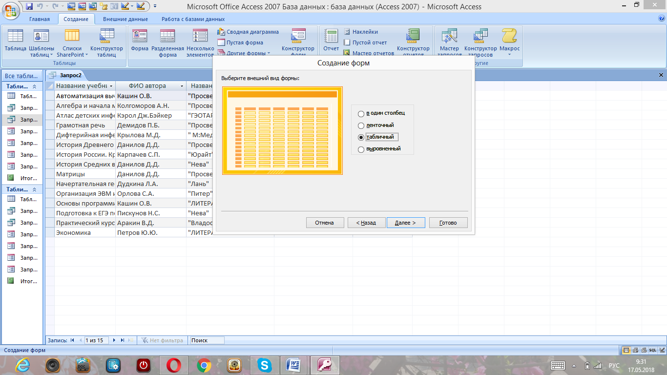Switch to the Создание ribbon tab
This screenshot has height=375, width=667.
point(76,19)
